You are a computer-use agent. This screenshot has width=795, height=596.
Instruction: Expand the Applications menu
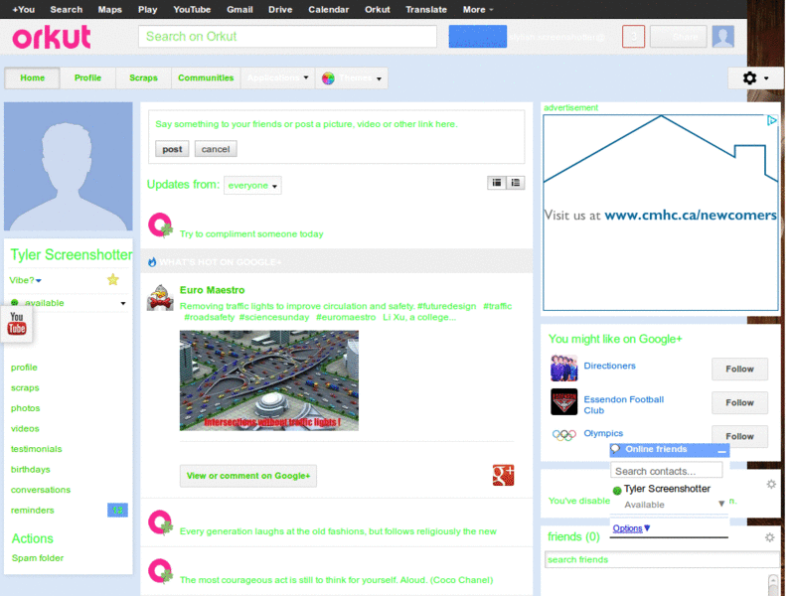(x=278, y=78)
